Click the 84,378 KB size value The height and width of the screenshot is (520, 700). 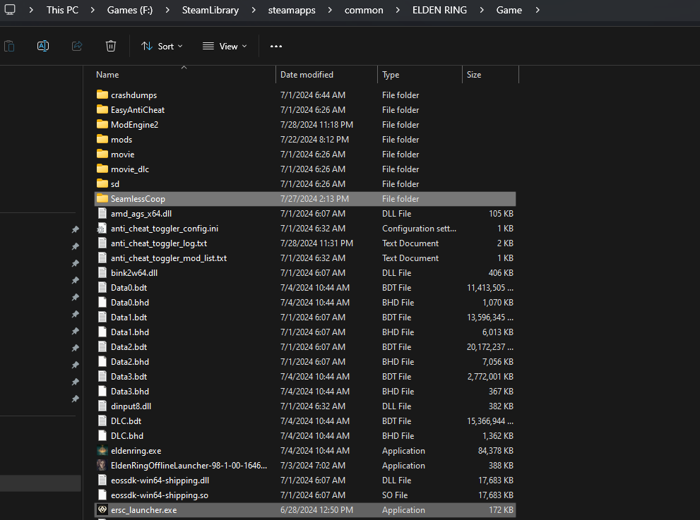point(496,450)
